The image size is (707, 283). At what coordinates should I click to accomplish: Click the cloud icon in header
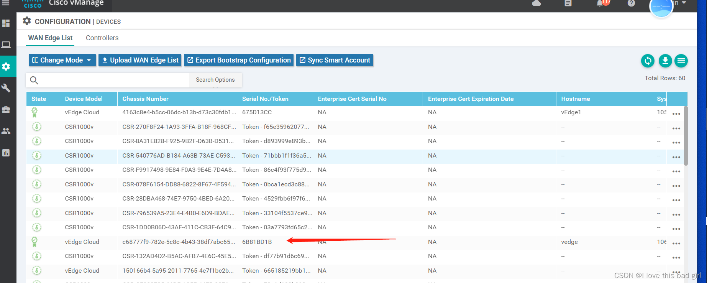tap(536, 3)
